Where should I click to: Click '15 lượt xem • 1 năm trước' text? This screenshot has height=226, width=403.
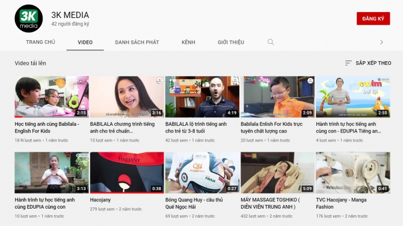115,140
